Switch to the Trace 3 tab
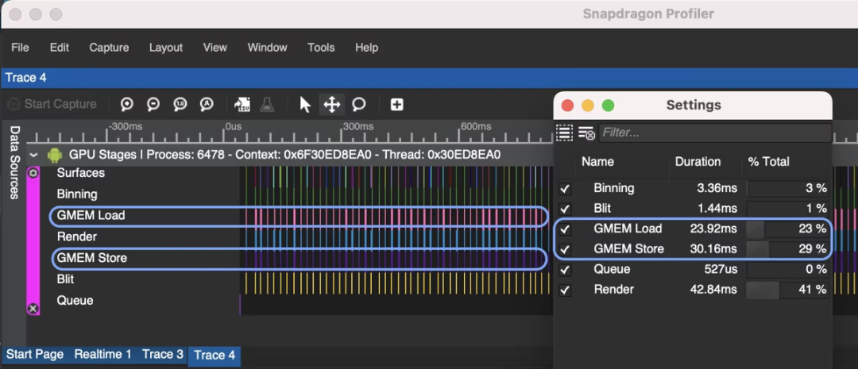 coord(163,354)
